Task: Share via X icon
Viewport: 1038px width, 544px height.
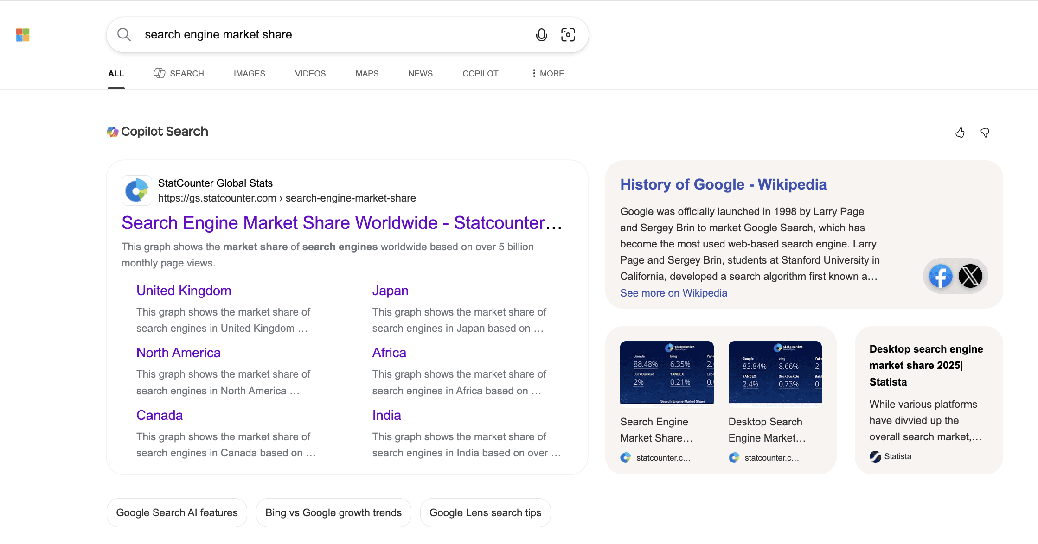Action: [970, 276]
